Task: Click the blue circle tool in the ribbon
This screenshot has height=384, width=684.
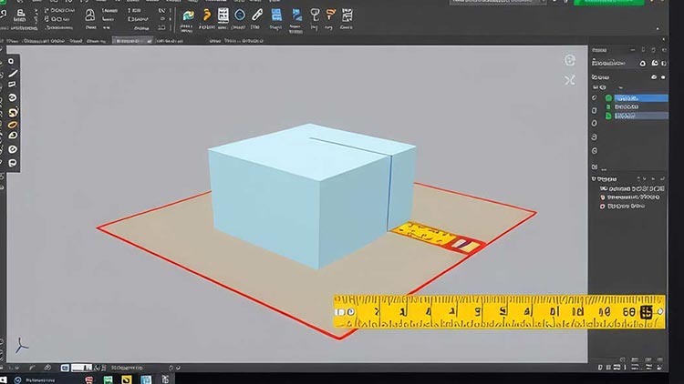Action: (x=240, y=15)
